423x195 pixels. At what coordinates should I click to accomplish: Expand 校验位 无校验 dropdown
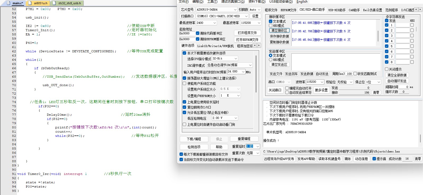coord(351,82)
